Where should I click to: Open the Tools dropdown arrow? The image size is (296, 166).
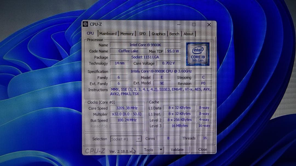(161, 150)
